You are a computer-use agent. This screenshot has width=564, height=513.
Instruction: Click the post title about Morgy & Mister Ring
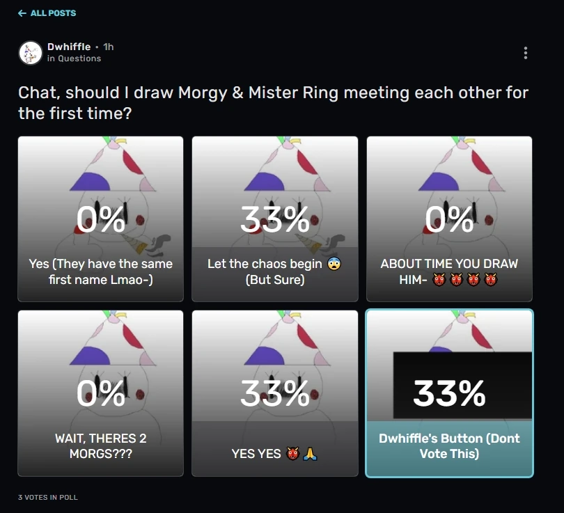(x=273, y=102)
